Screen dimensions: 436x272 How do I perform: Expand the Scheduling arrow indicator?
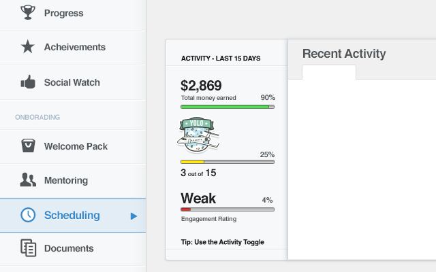[134, 216]
